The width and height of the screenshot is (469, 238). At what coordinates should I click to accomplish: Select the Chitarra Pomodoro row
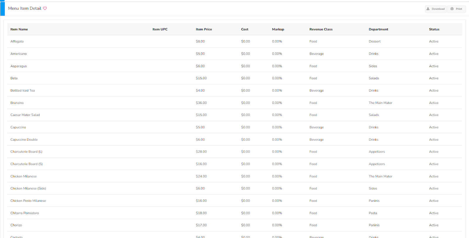pyautogui.click(x=25, y=213)
